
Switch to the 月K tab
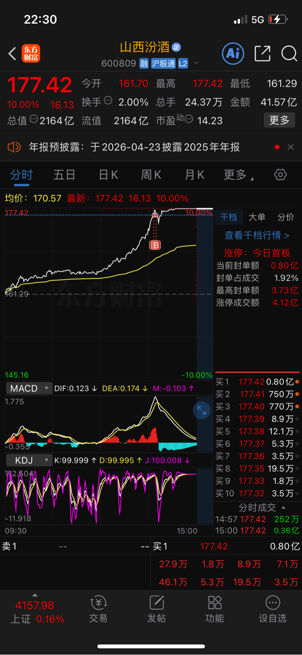tap(194, 174)
